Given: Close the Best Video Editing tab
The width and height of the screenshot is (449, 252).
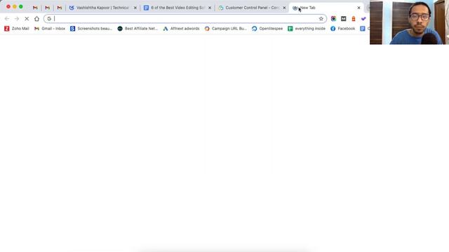Looking at the screenshot, I should (x=210, y=8).
